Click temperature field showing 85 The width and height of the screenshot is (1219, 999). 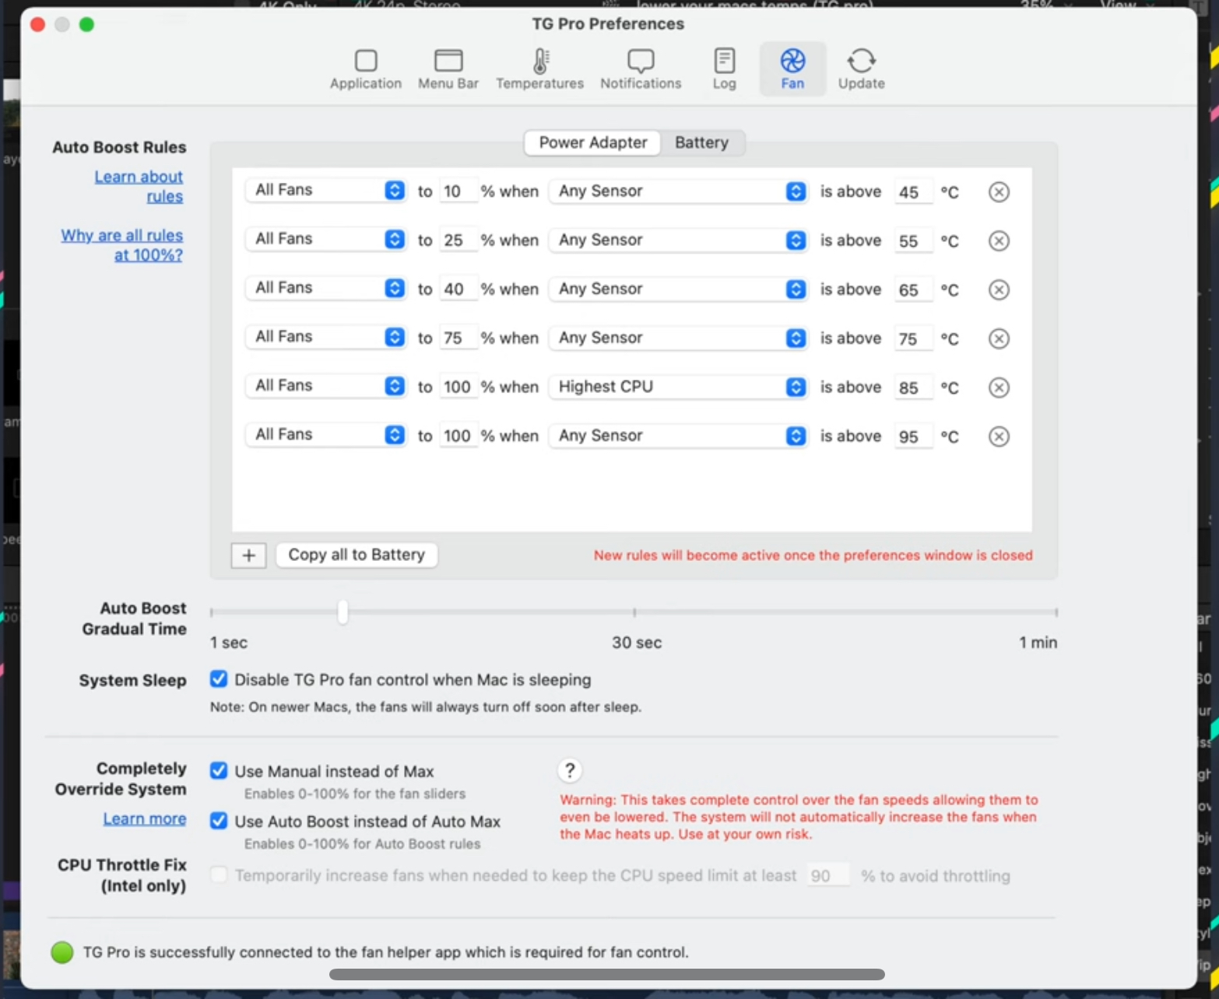click(x=912, y=388)
